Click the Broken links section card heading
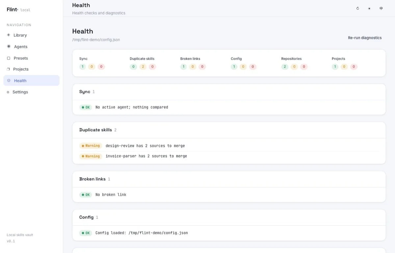This screenshot has width=395, height=253. point(92,179)
